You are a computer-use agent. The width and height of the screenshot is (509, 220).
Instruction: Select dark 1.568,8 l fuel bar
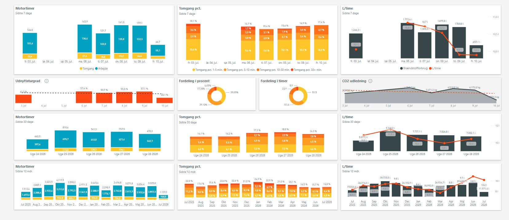[459, 43]
